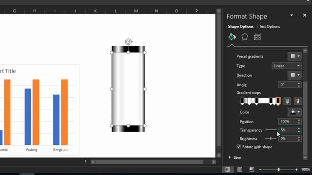Screen dimensions: 312x175
Task: Increase Angle with the up stepper arrow
Action: click(x=299, y=83)
